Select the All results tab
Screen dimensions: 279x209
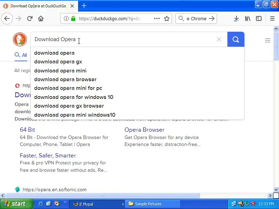click(x=21, y=55)
